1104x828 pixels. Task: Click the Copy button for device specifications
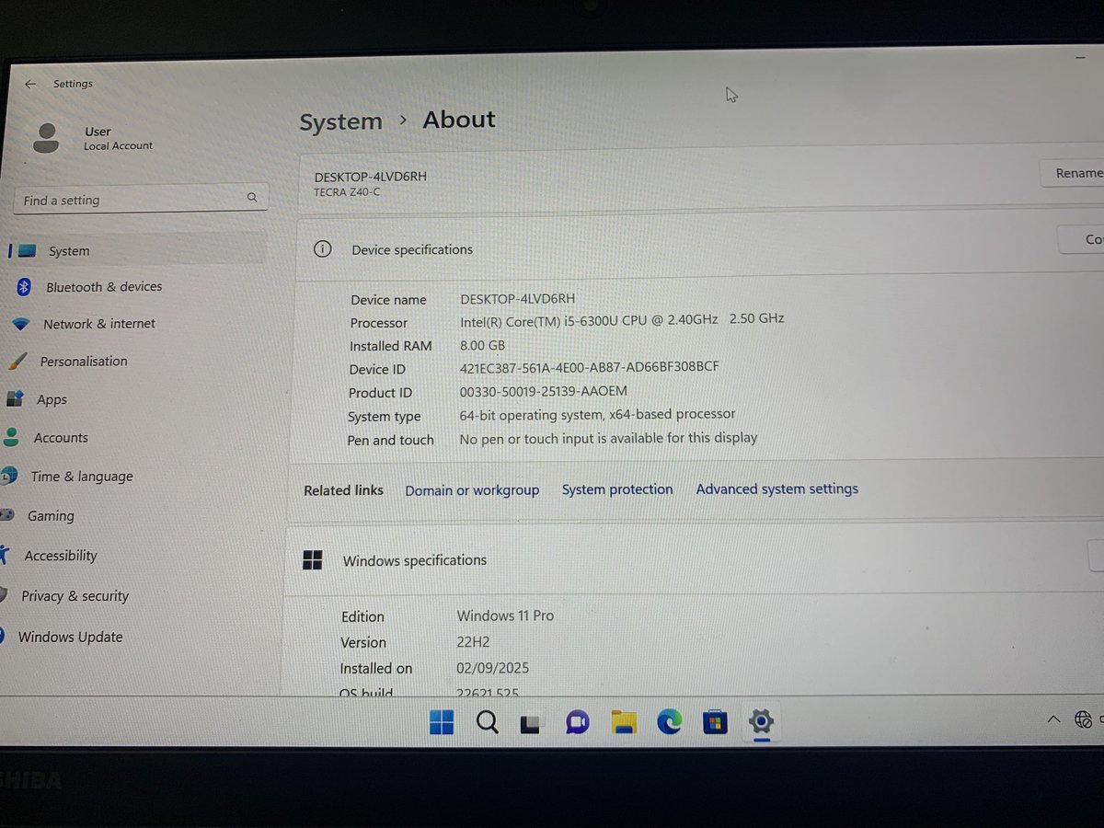point(1082,239)
